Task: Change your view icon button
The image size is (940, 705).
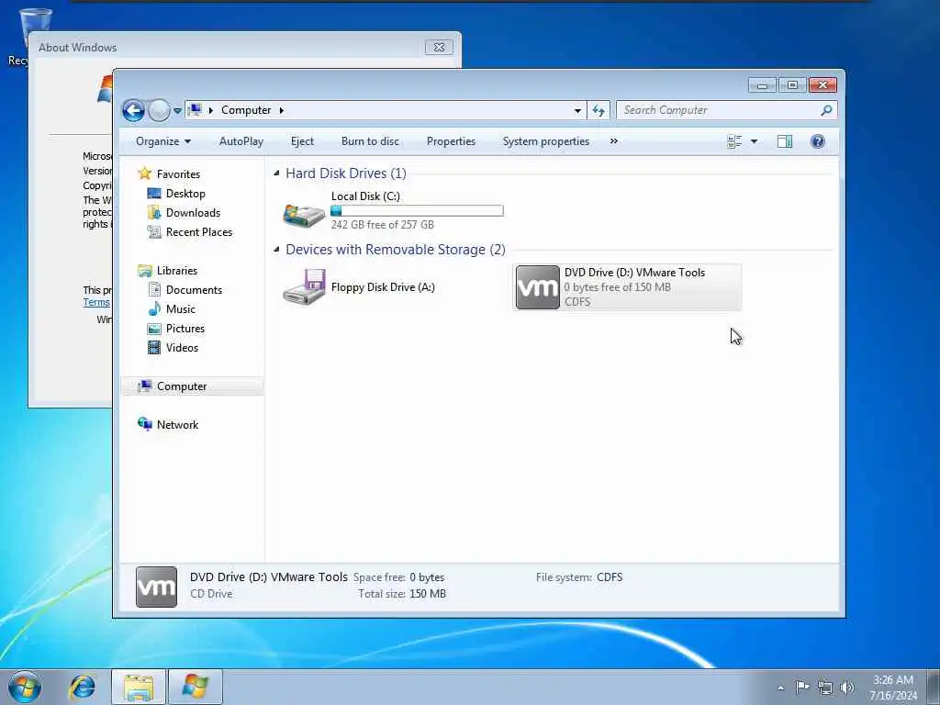Action: coord(734,141)
